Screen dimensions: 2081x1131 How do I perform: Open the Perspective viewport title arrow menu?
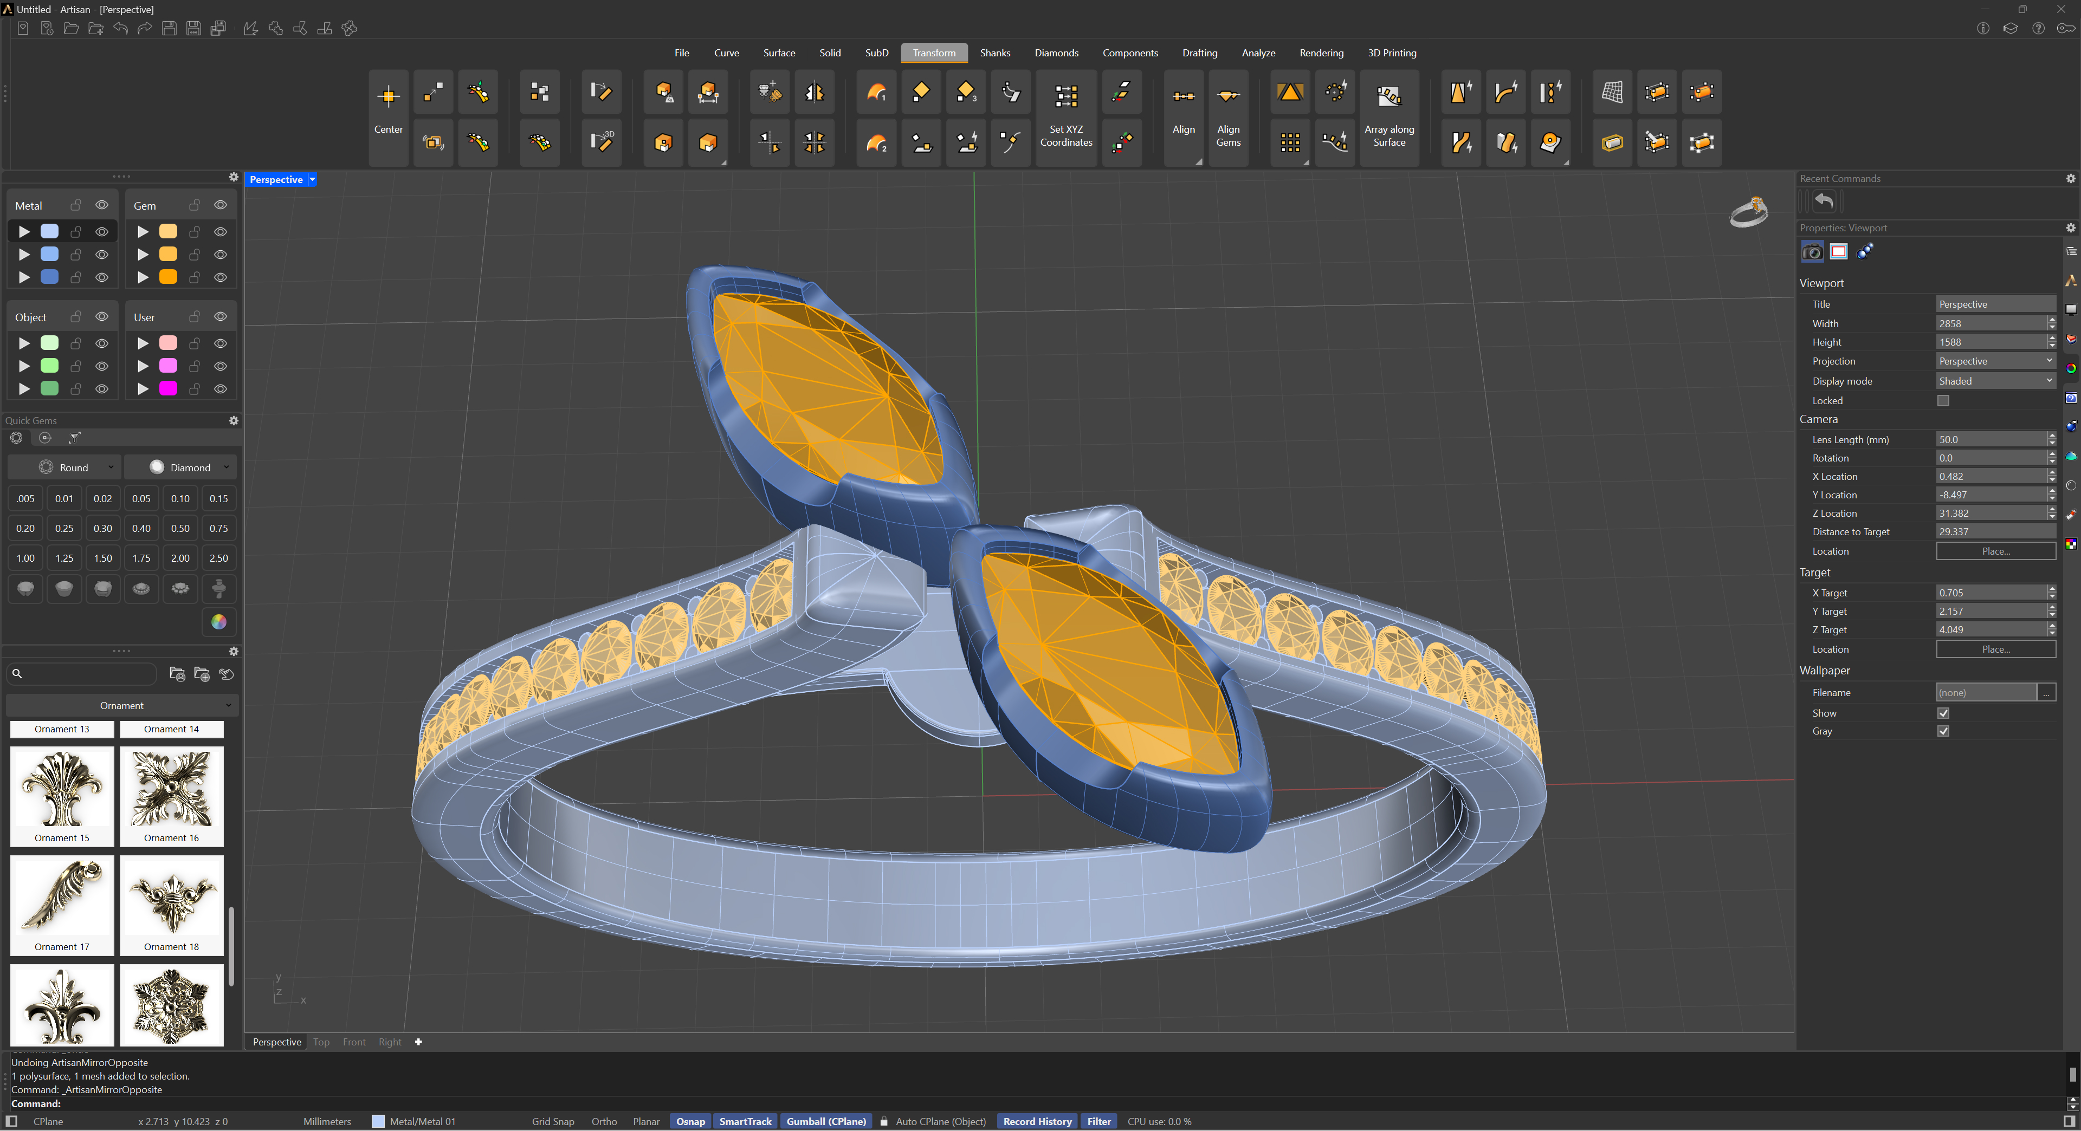click(x=312, y=180)
